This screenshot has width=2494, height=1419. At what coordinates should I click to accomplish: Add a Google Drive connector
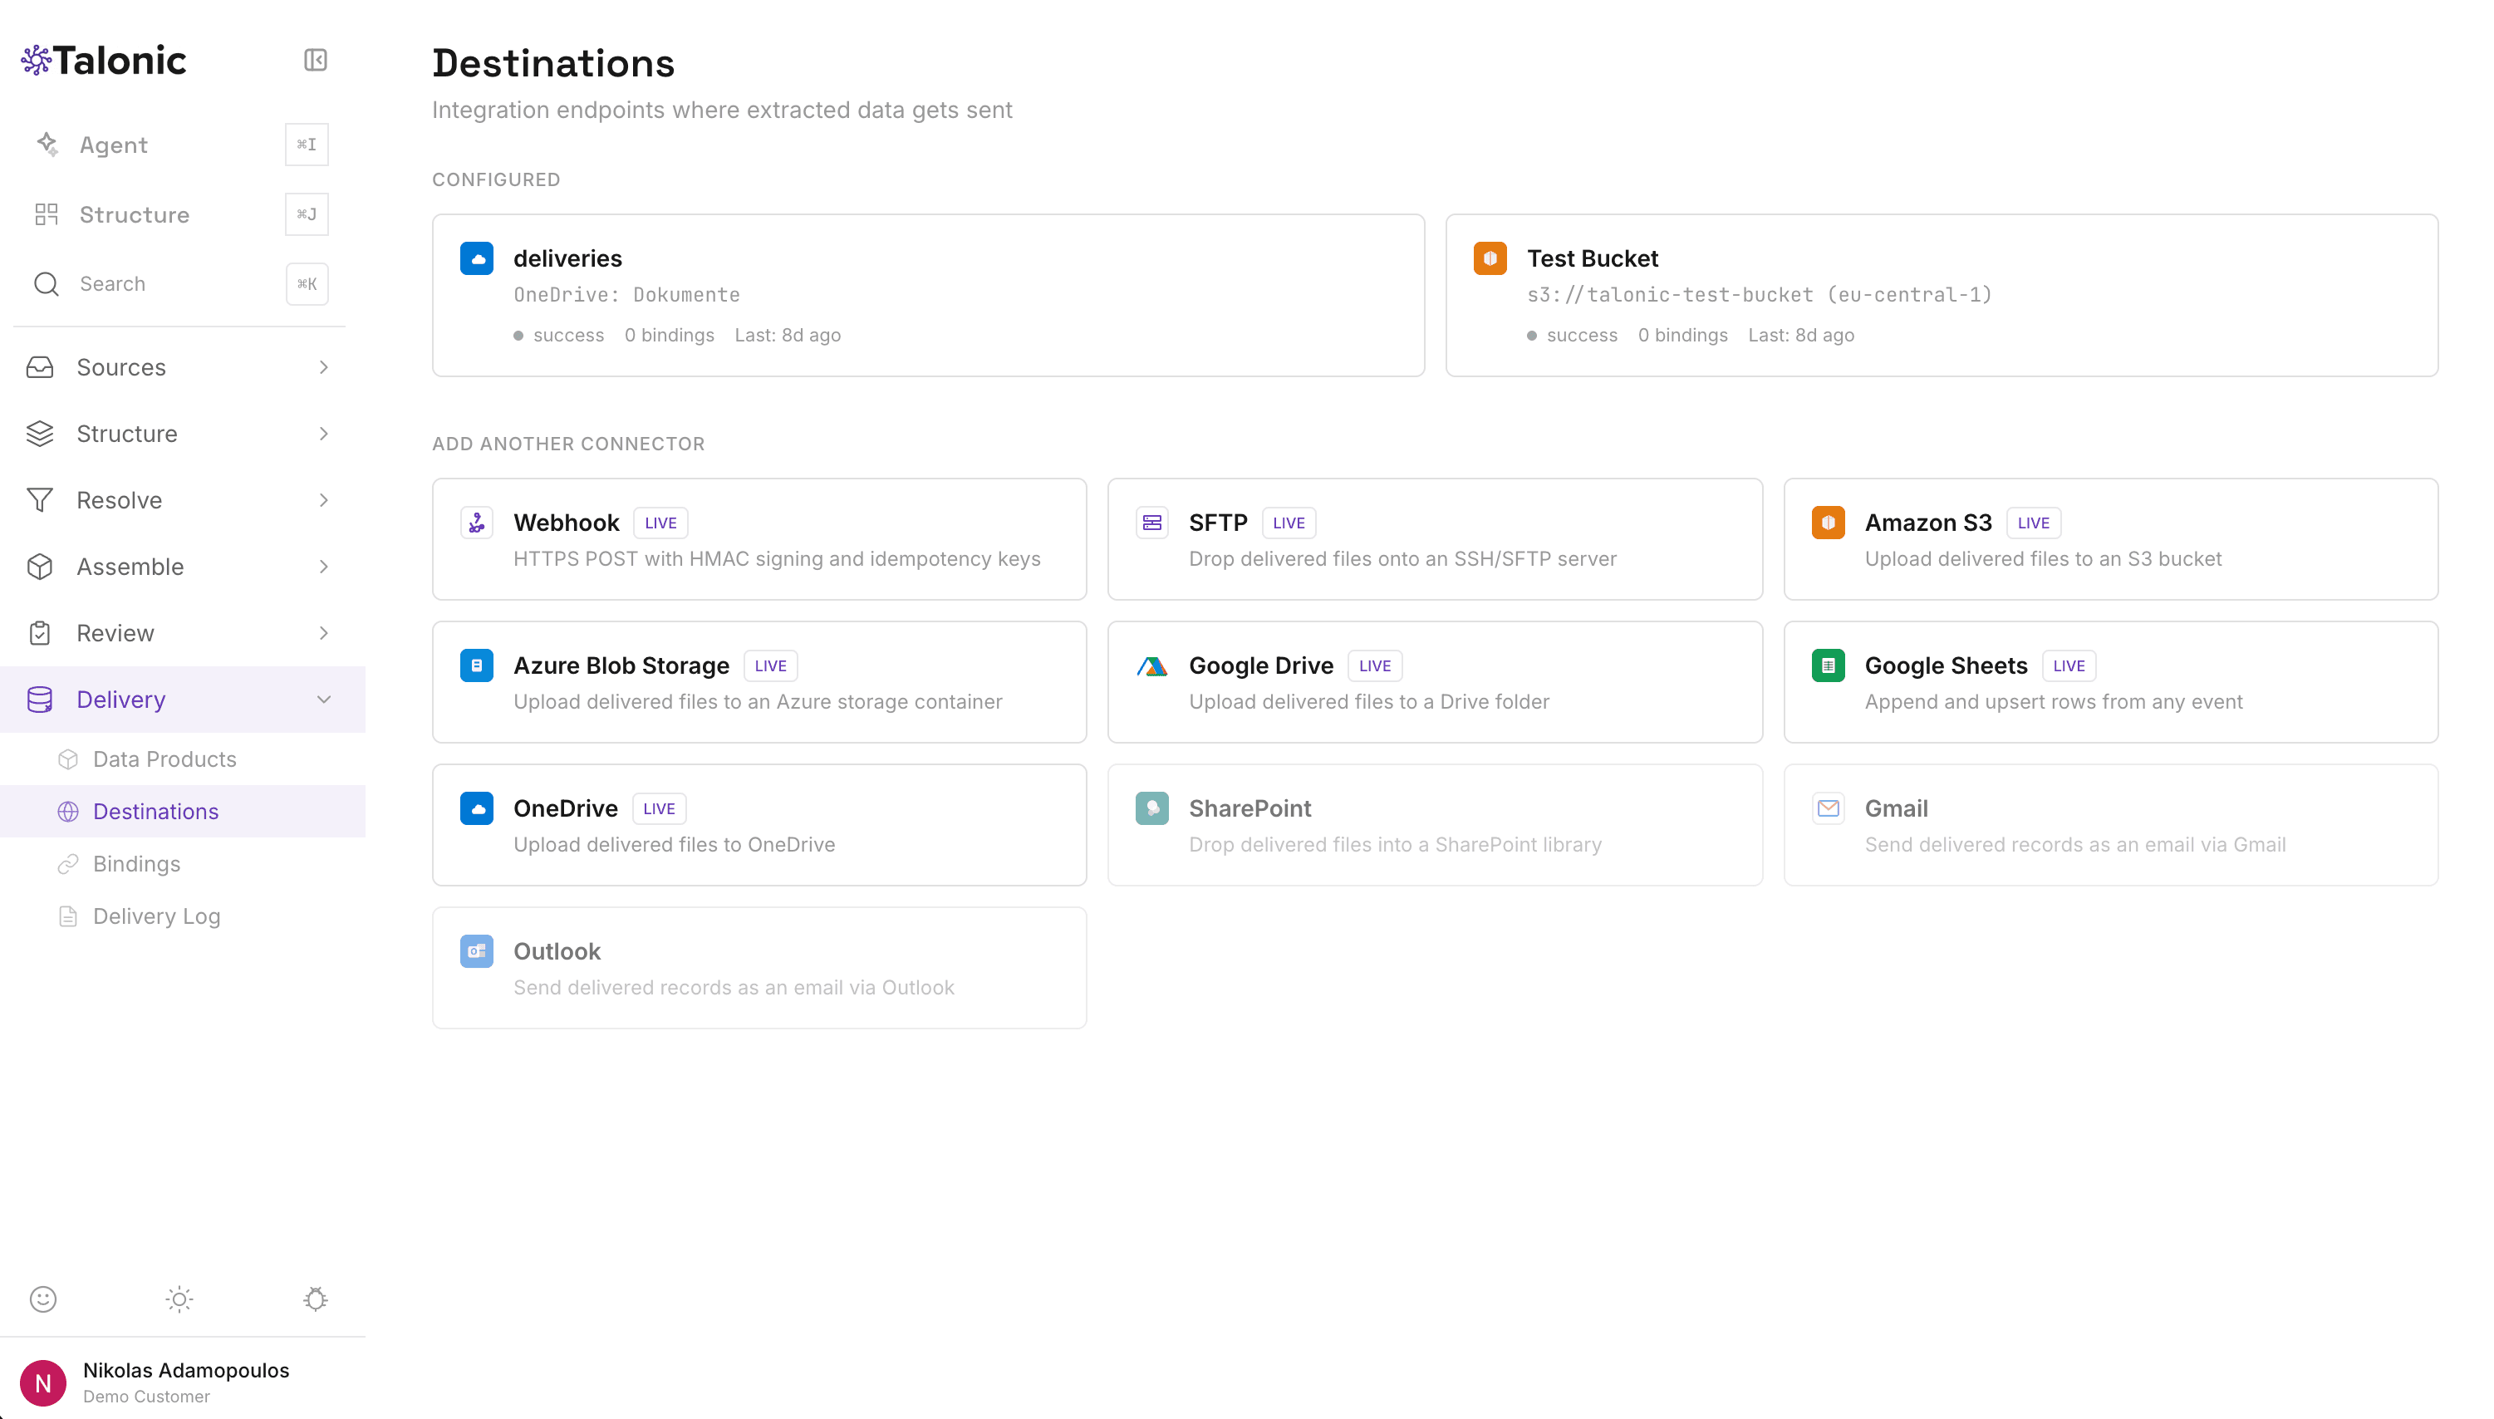[1435, 682]
